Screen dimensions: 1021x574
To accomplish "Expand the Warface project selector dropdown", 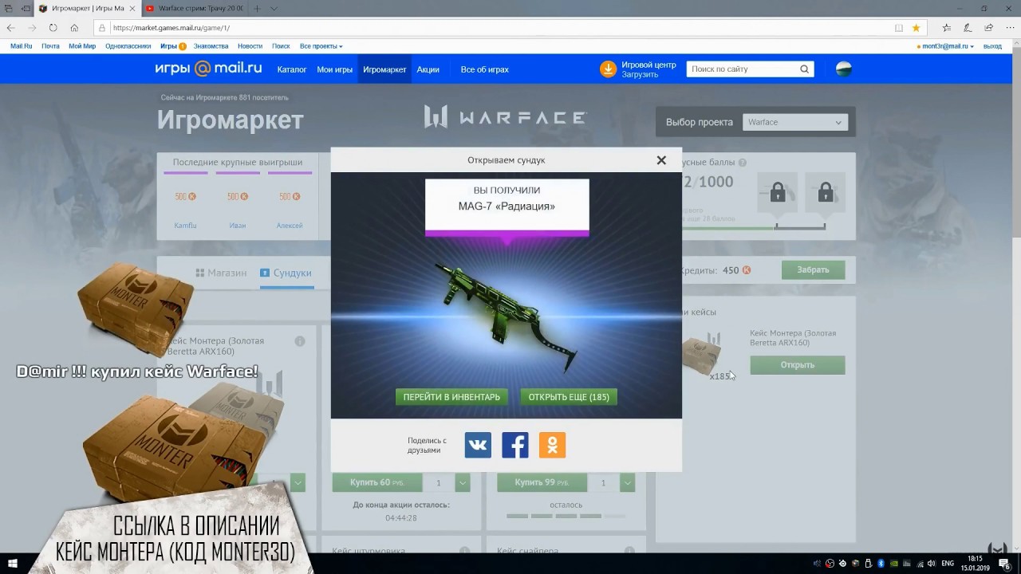I will (x=795, y=122).
